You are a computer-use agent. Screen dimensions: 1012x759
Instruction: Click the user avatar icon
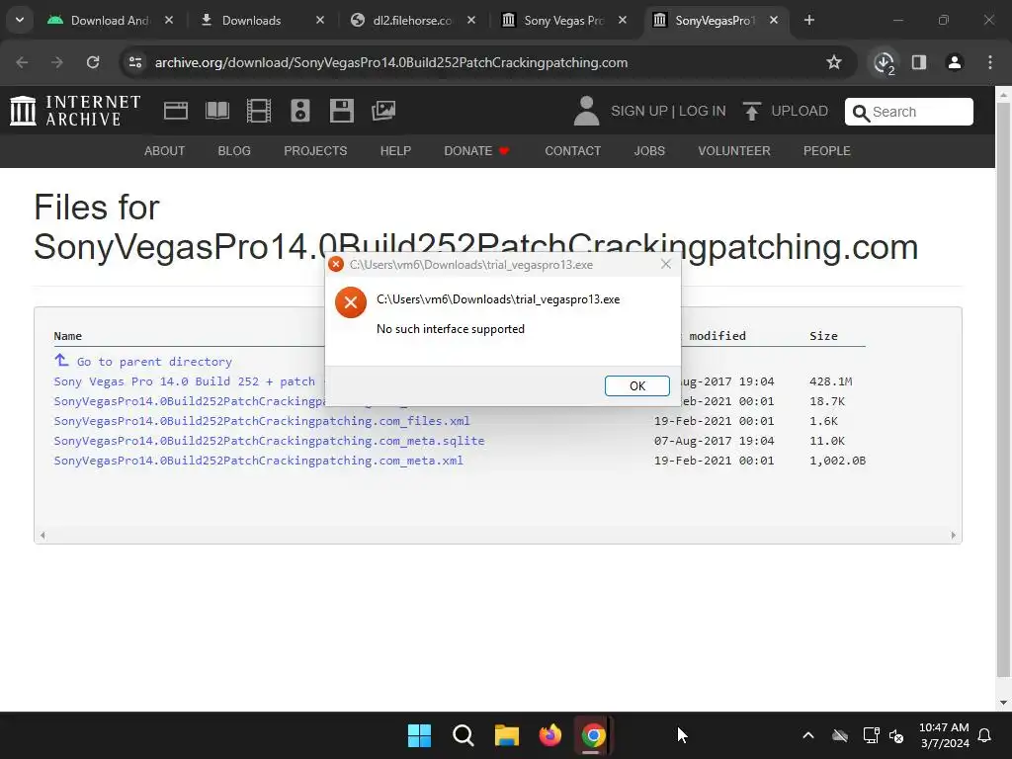coord(586,111)
